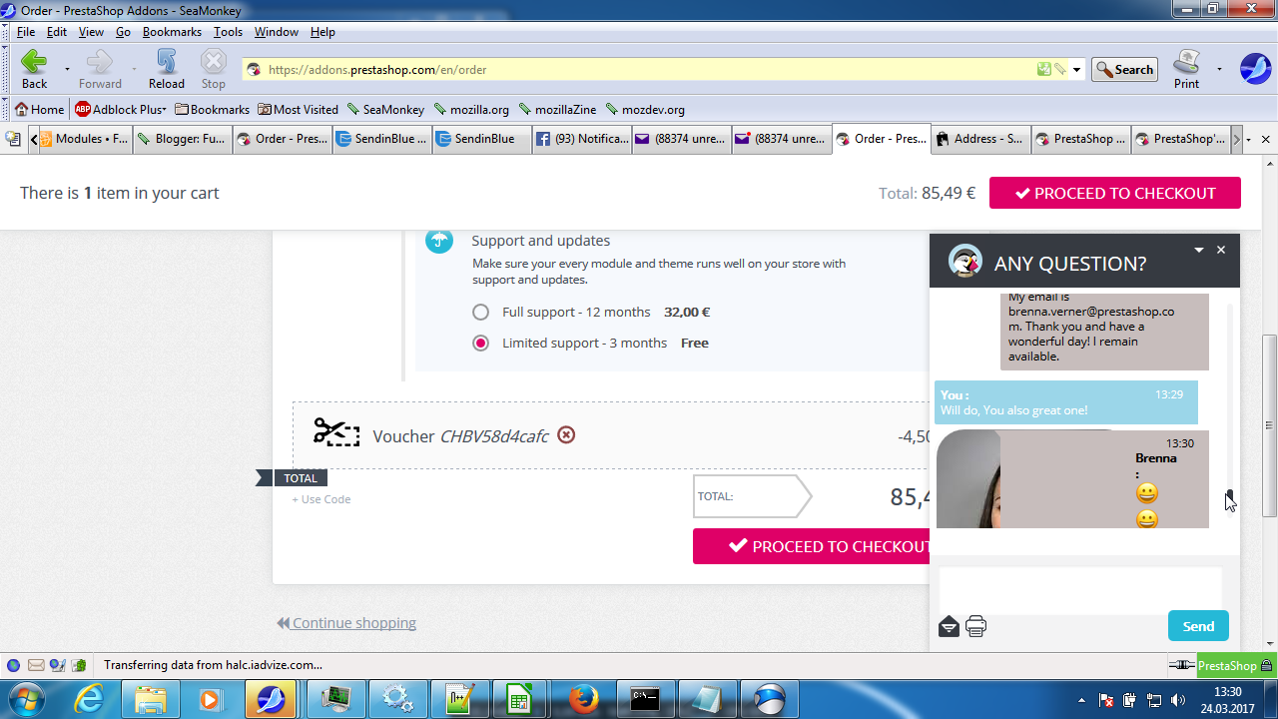Open the Adblock Plus toolbar menu
Screen dimensions: 1278x719
coord(120,110)
